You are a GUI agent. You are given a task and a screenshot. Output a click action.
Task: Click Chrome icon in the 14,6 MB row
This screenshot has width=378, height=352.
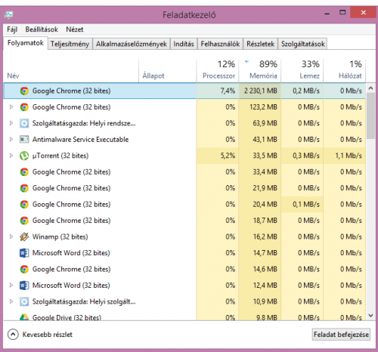[24, 269]
